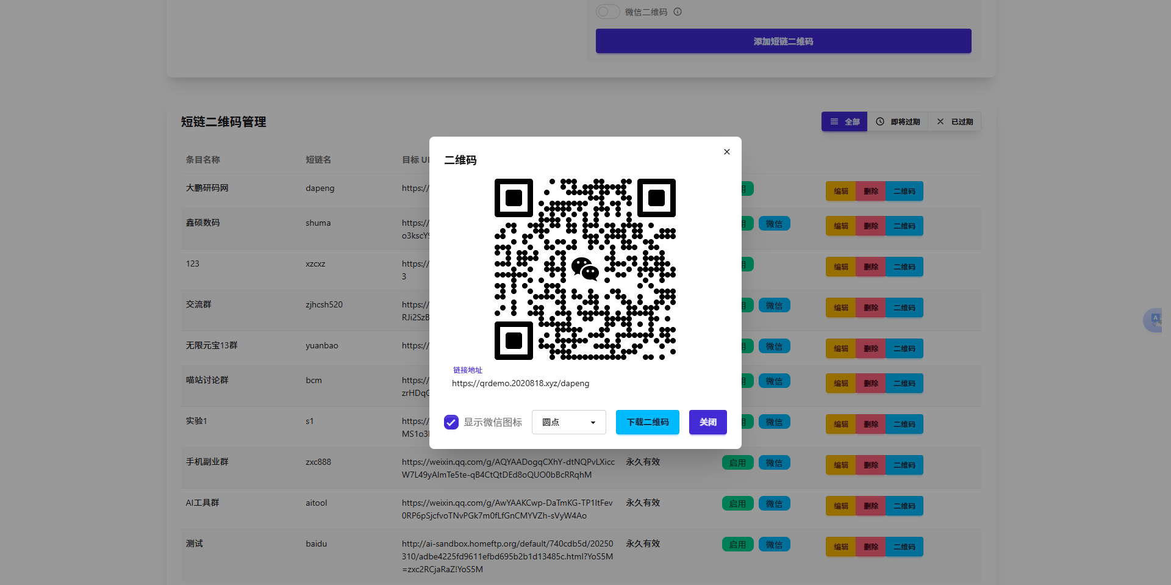This screenshot has width=1171, height=585.
Task: Click short name yuanbao
Action: click(321, 345)
